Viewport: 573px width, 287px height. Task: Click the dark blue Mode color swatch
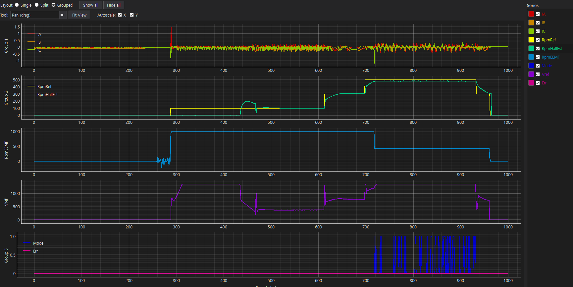coord(531,66)
